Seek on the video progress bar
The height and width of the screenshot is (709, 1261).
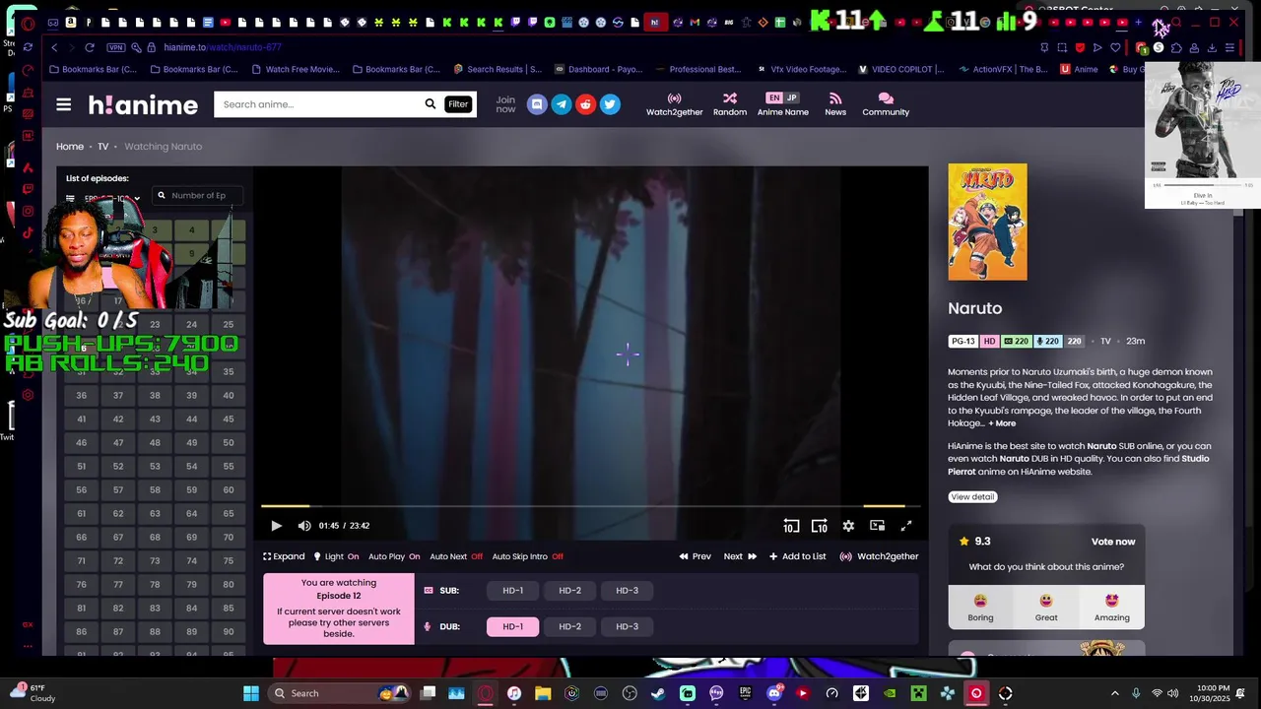(590, 506)
